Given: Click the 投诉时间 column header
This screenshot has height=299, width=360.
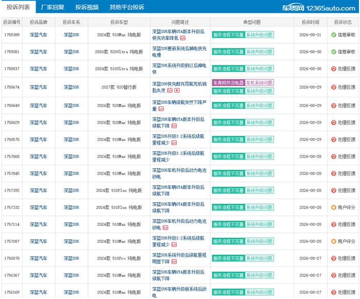Looking at the screenshot, I should 311,22.
